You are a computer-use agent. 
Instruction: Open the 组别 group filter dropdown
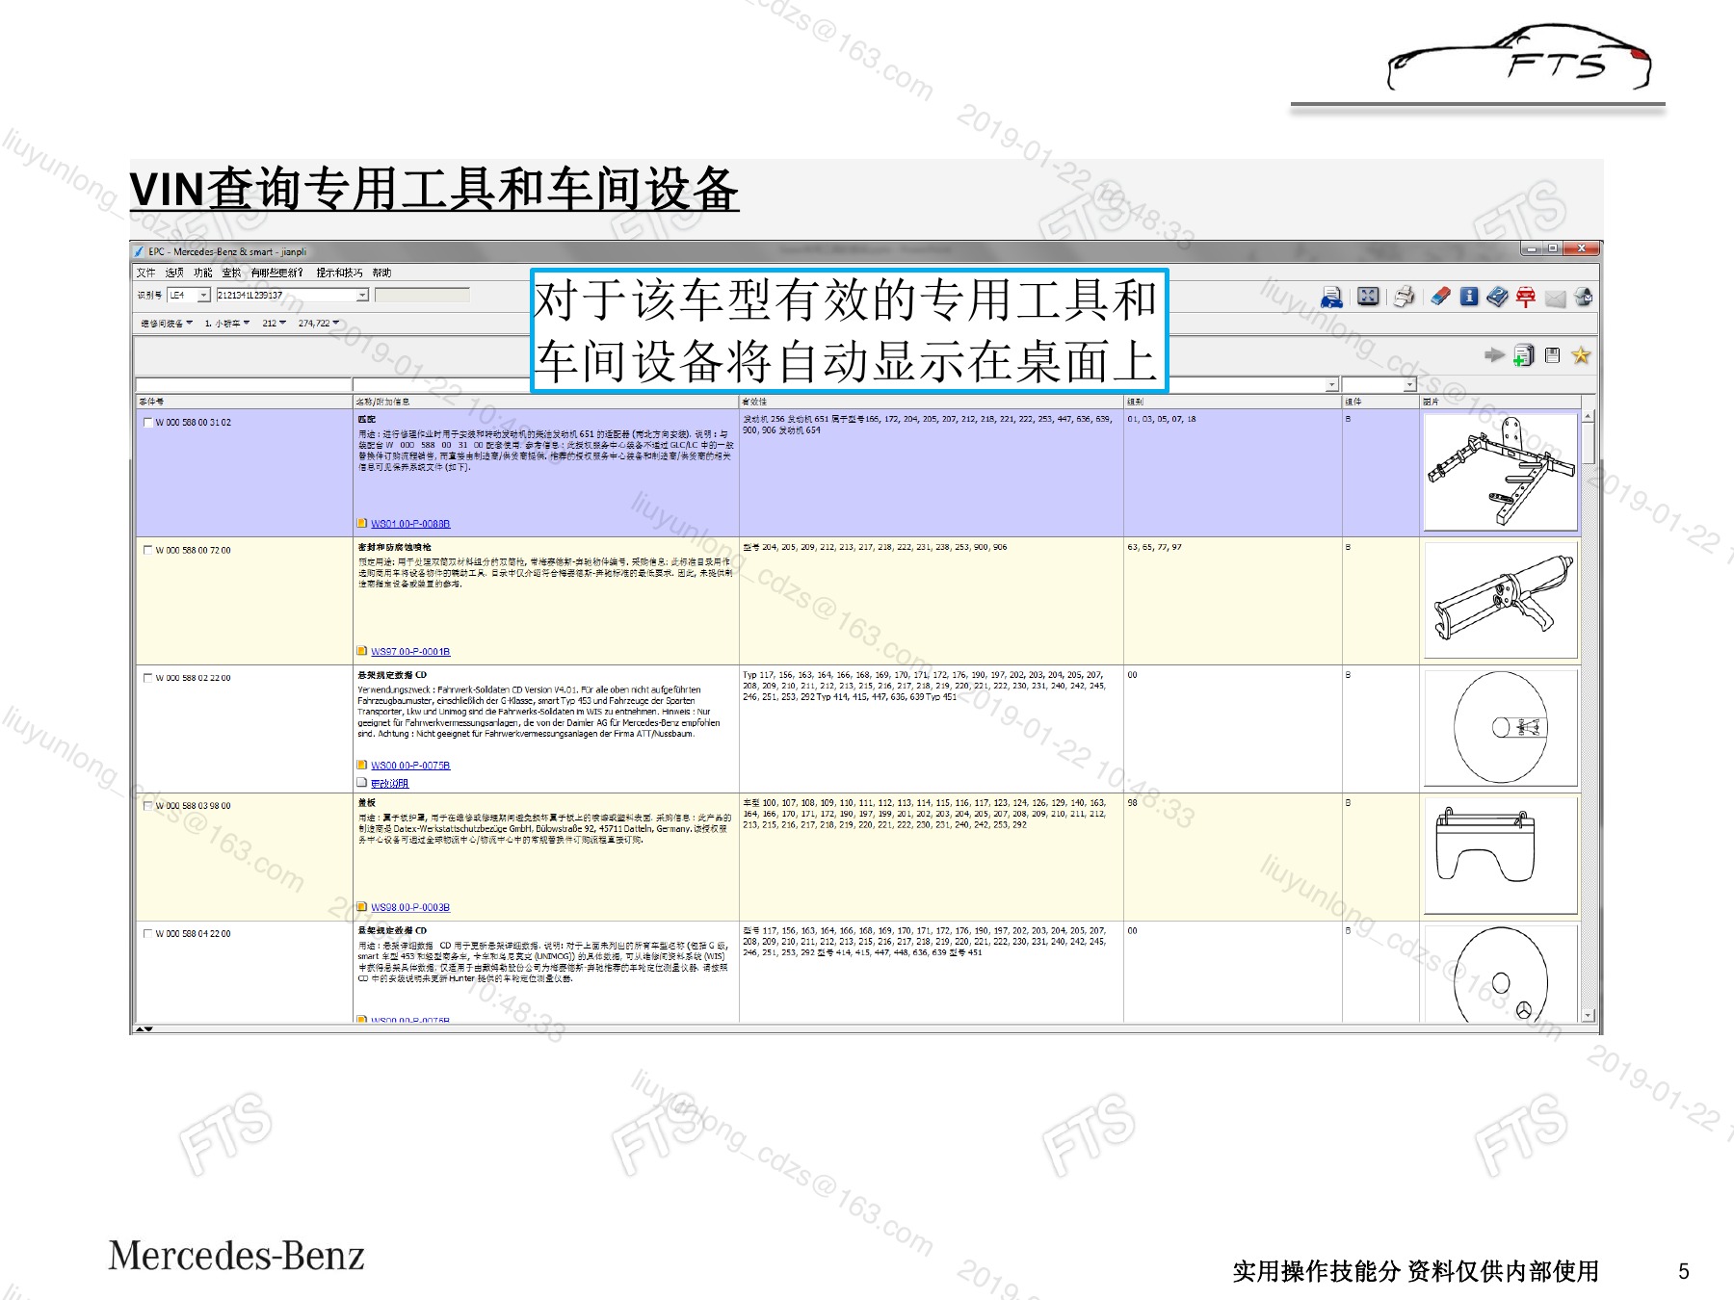tap(1332, 384)
